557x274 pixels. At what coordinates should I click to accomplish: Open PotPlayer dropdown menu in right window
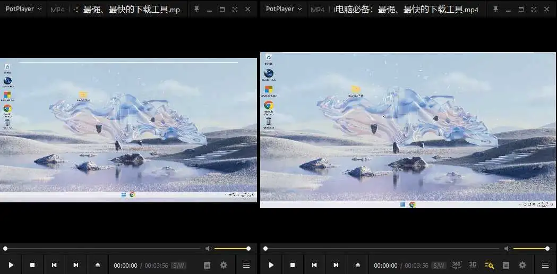[x=284, y=9]
